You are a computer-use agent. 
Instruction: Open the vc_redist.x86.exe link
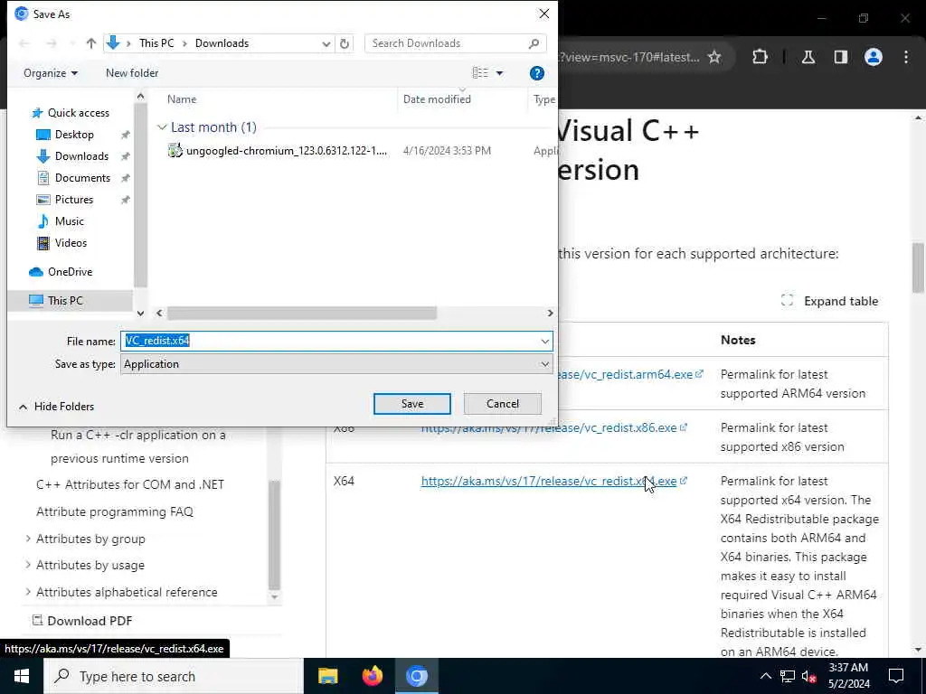(549, 427)
